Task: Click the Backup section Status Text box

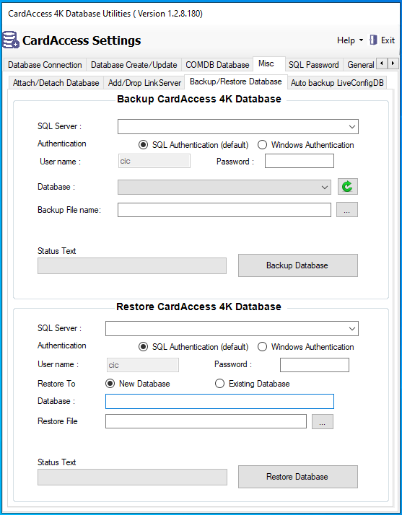Action: [x=132, y=265]
